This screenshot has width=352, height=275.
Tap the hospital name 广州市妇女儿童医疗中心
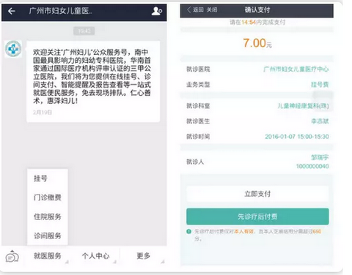click(296, 69)
